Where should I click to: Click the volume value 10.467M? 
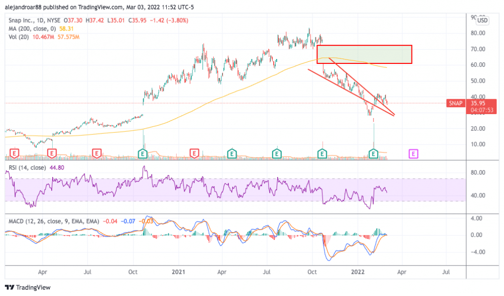pyautogui.click(x=43, y=37)
